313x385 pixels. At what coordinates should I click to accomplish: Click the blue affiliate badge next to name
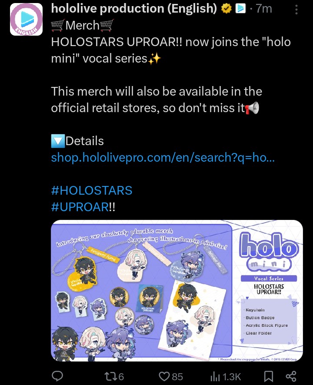[x=240, y=9]
